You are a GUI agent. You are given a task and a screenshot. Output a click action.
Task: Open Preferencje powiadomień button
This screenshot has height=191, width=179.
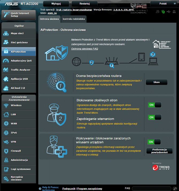[x=159, y=151]
